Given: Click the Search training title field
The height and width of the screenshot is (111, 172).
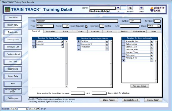Looking at the screenshot, I should (x=102, y=8).
